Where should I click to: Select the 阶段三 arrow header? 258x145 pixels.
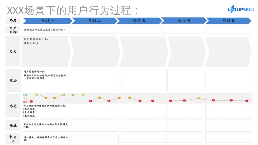pos(139,21)
